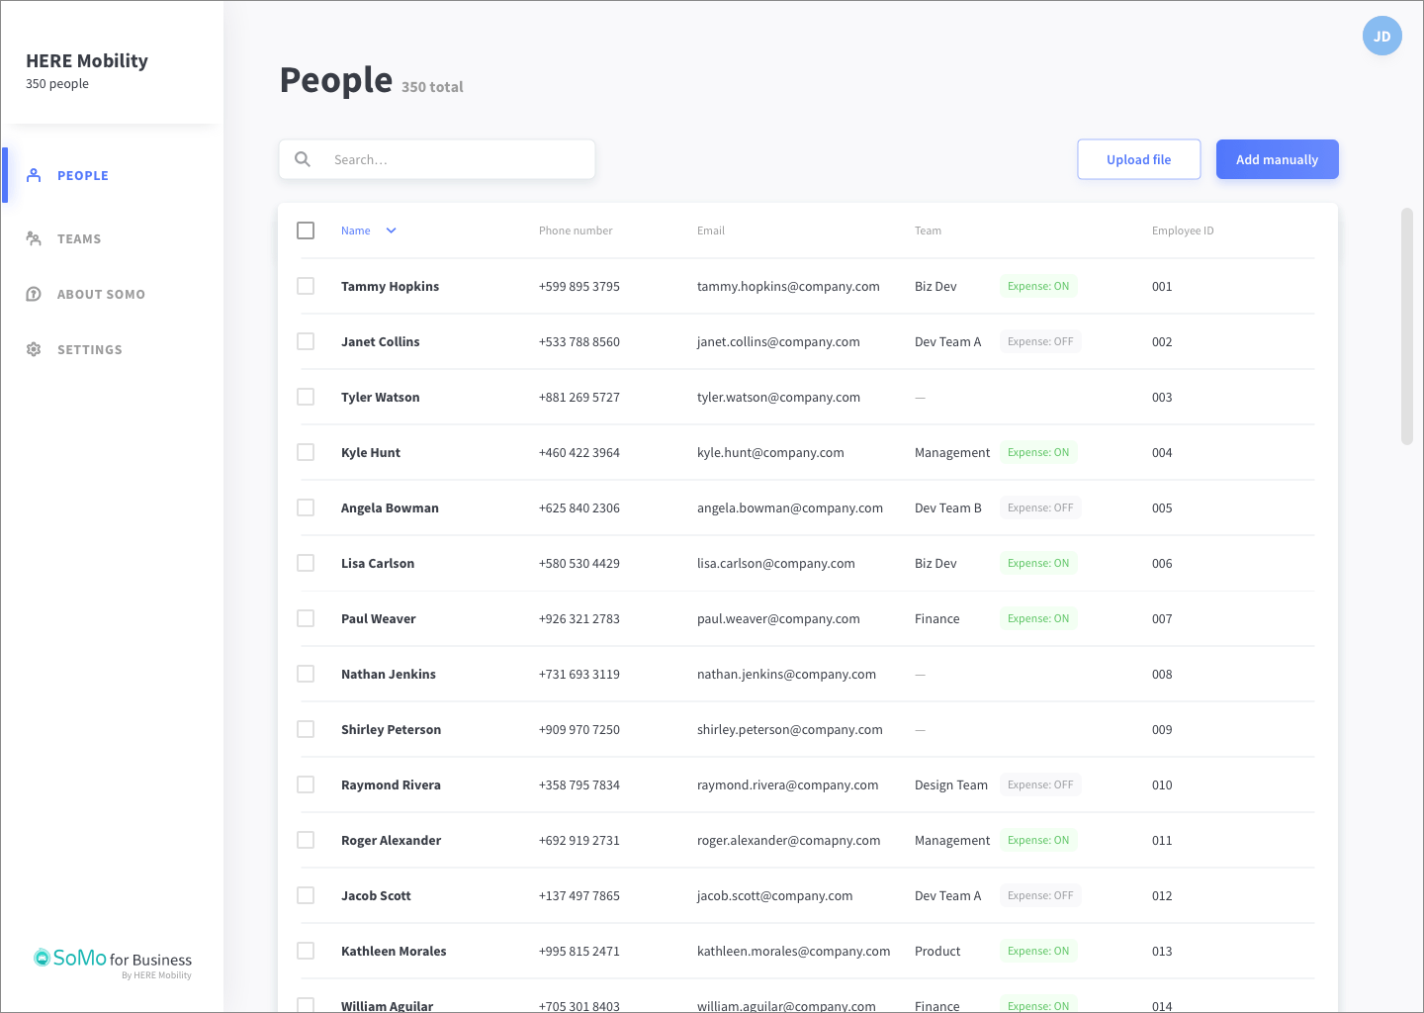Click the SoMo for Business logo

pos(113,961)
